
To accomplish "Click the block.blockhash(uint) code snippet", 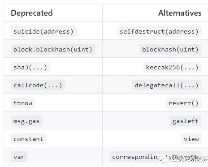I will (53, 49).
